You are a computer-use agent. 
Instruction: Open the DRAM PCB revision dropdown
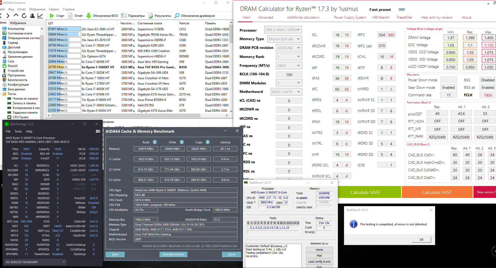[x=289, y=48]
